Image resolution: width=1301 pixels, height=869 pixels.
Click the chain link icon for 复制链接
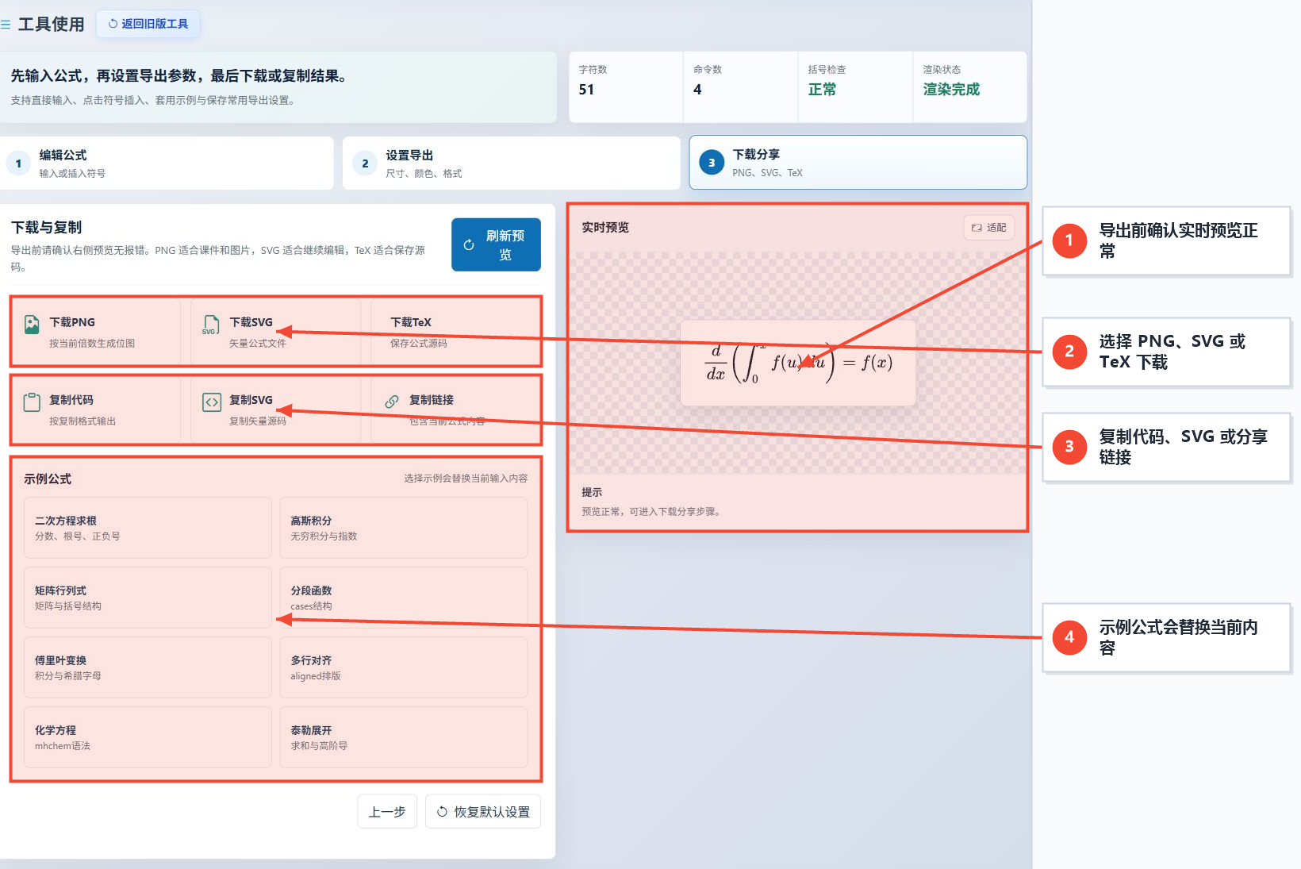pyautogui.click(x=392, y=402)
